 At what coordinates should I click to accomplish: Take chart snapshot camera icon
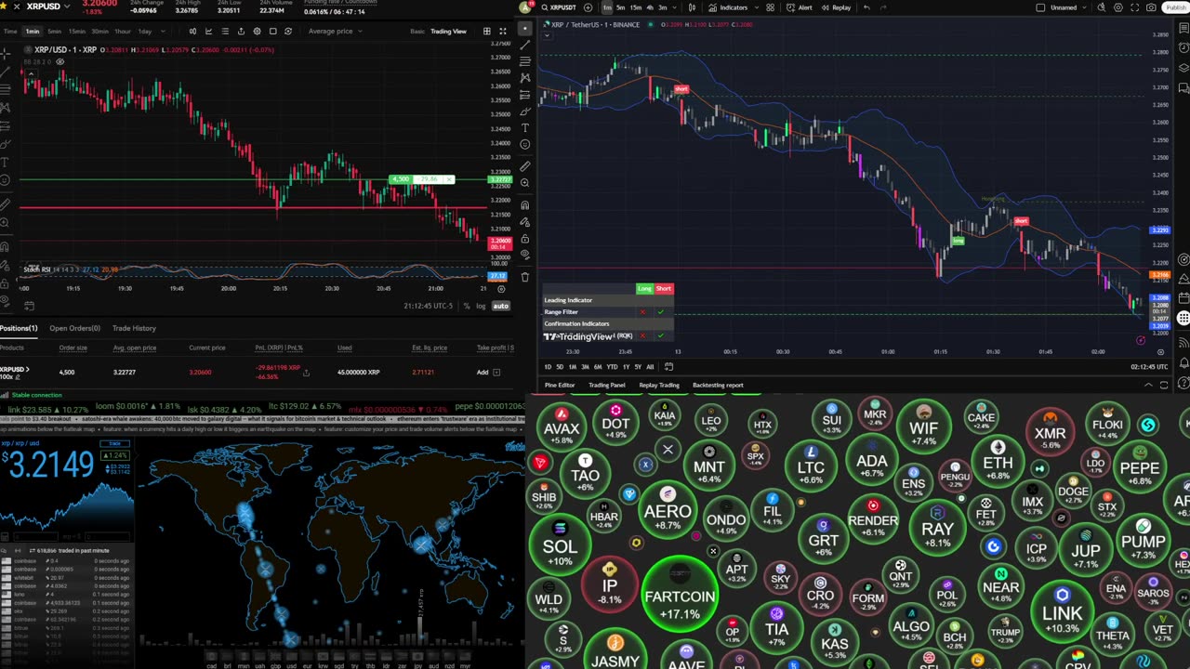1151,7
